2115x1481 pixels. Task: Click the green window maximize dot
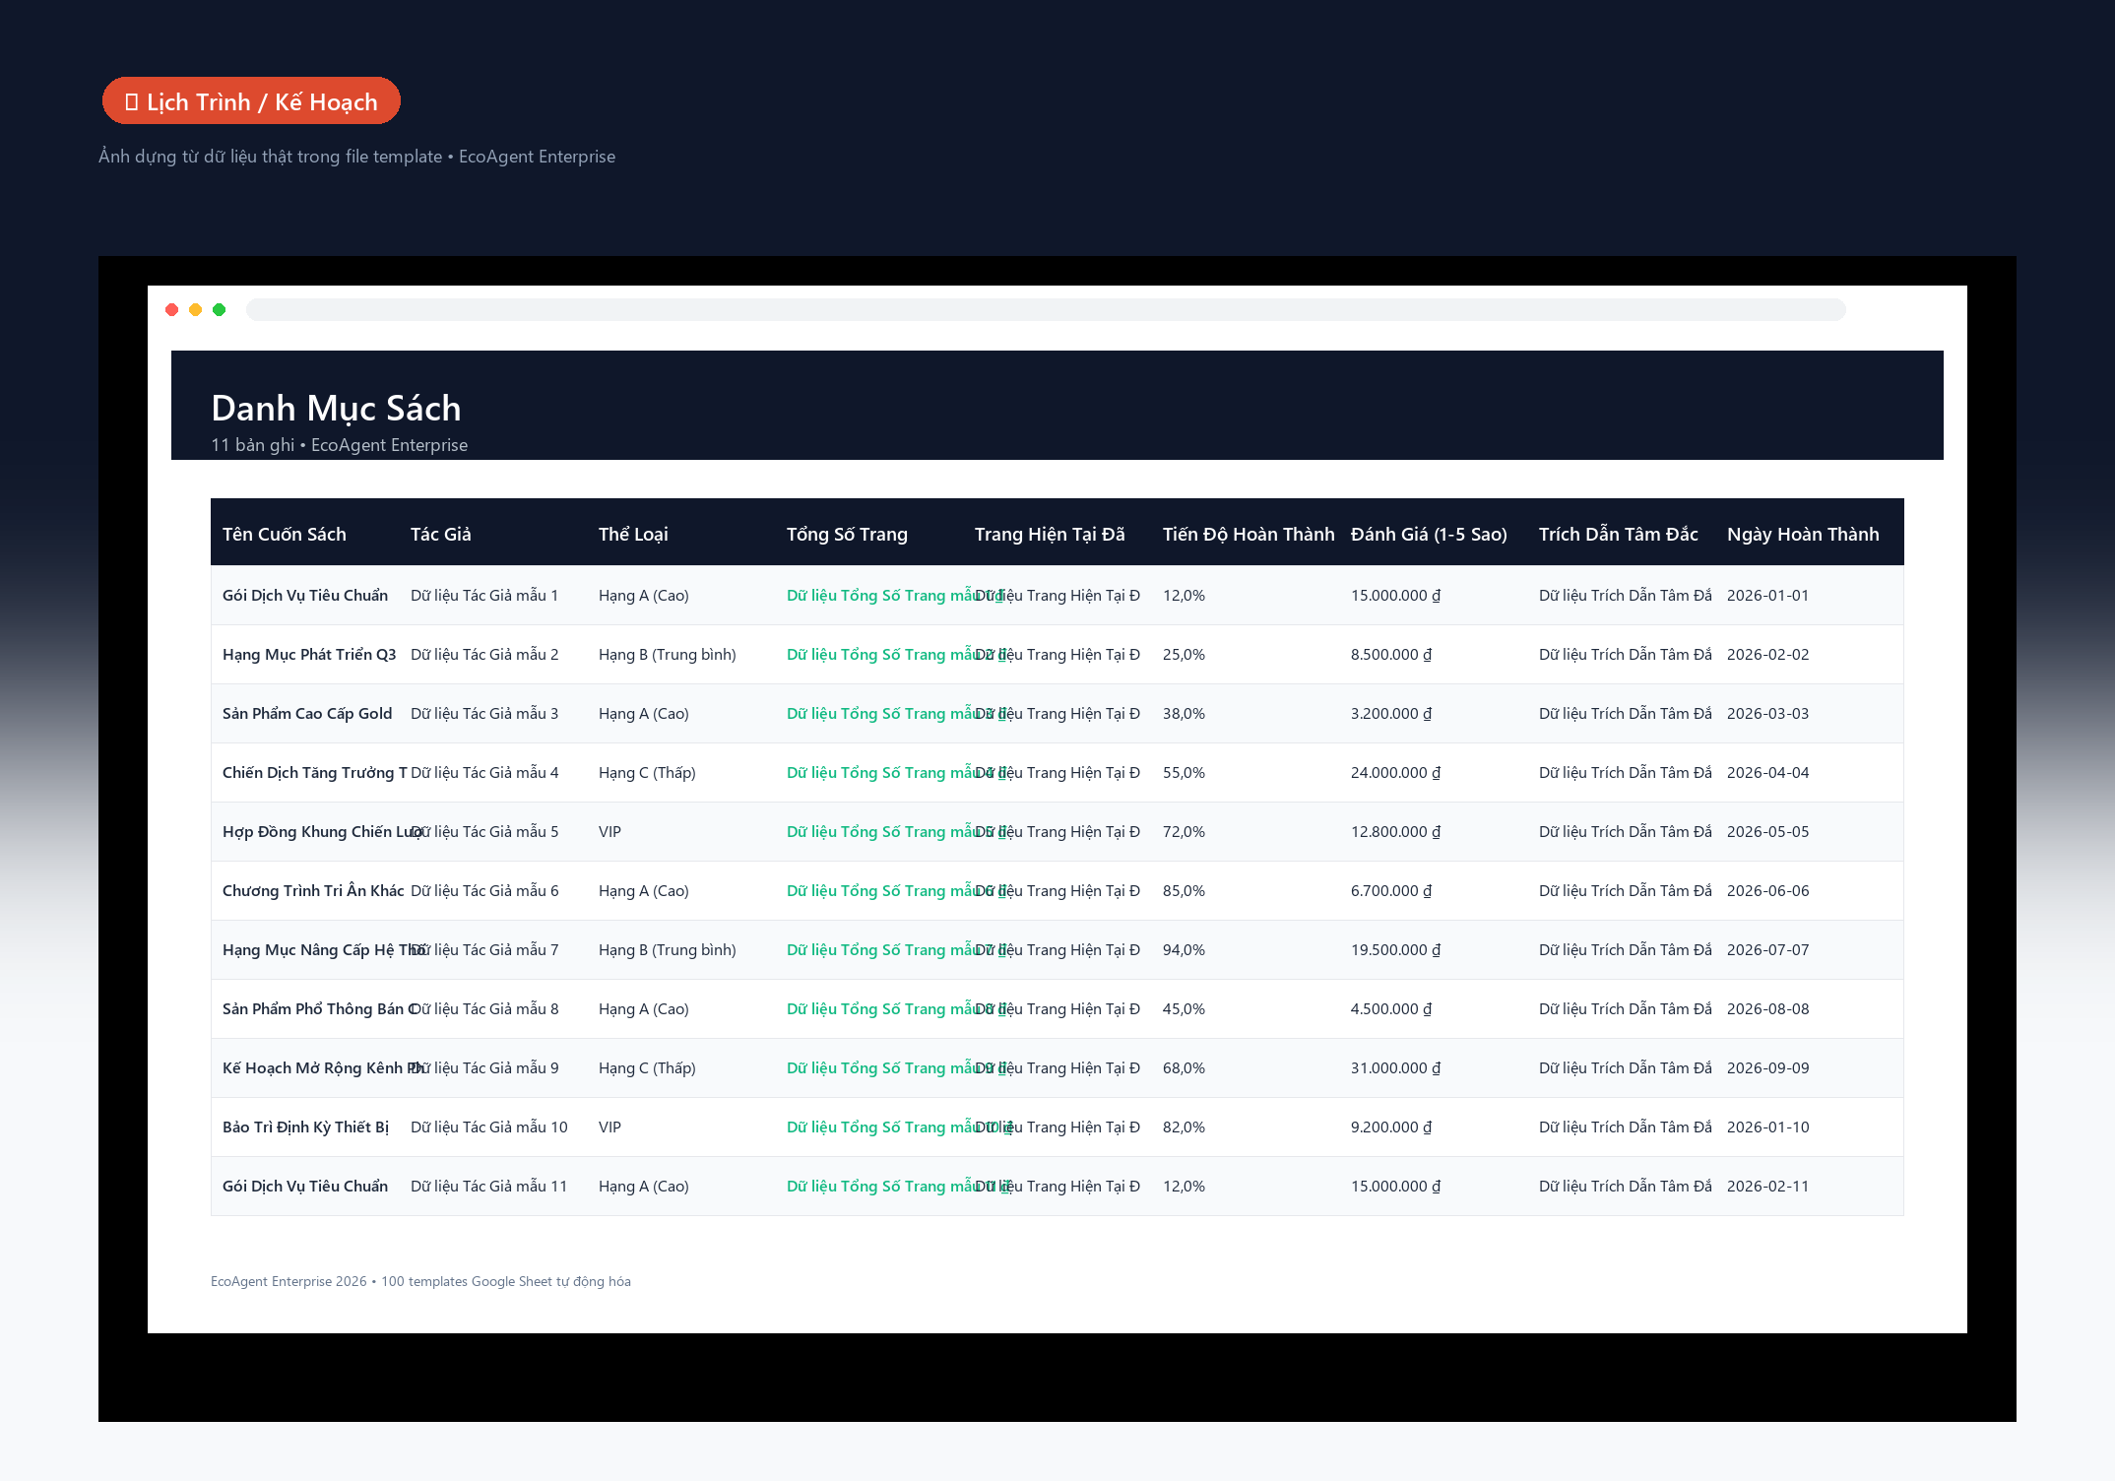pyautogui.click(x=220, y=310)
